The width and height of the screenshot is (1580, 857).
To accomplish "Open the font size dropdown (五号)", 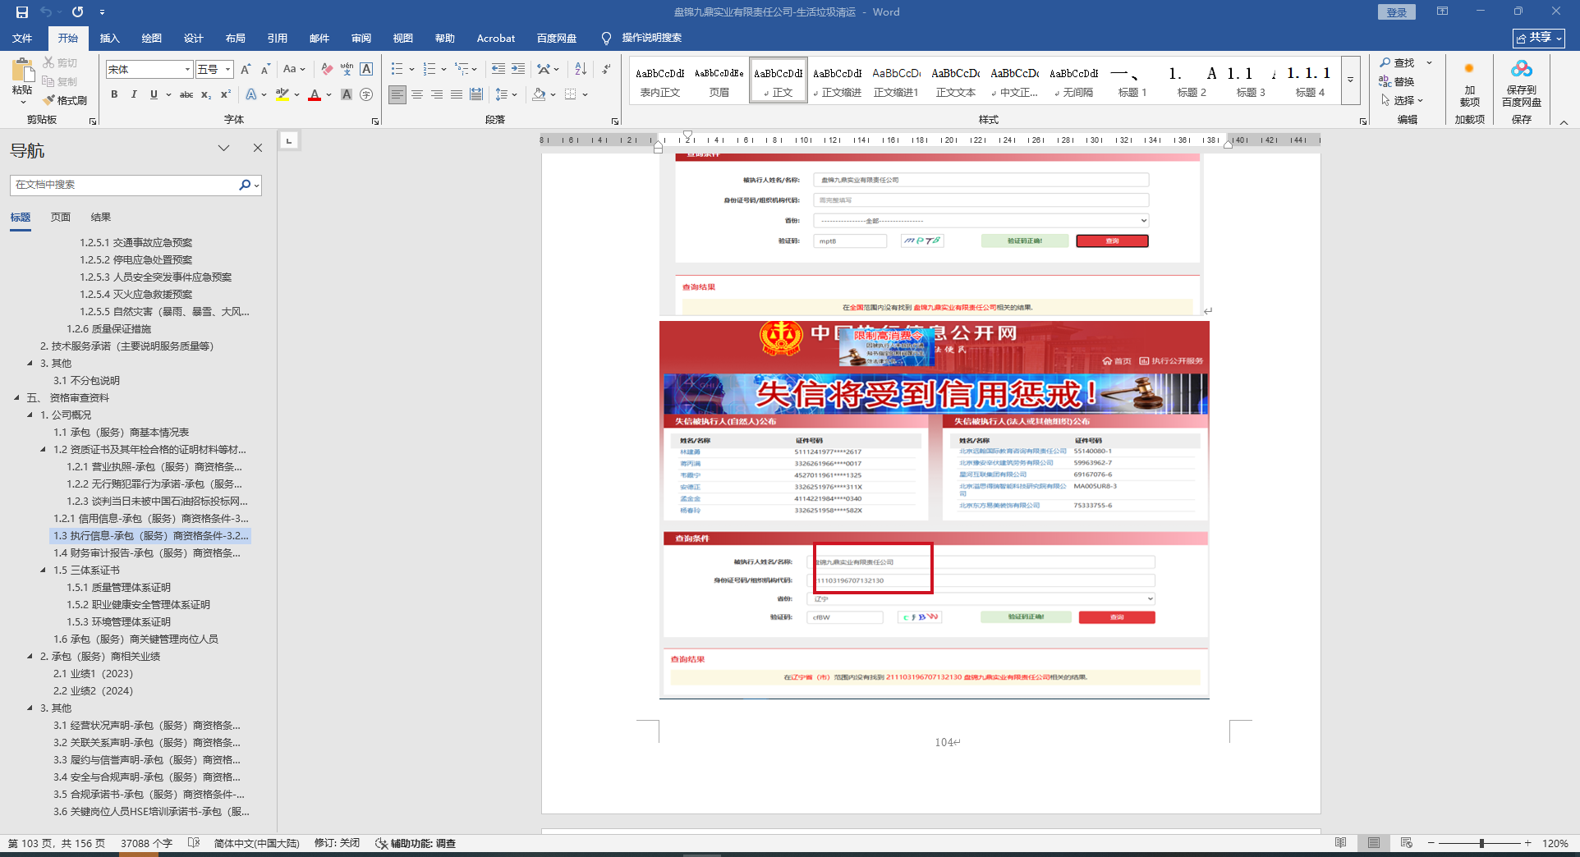I will (x=228, y=70).
